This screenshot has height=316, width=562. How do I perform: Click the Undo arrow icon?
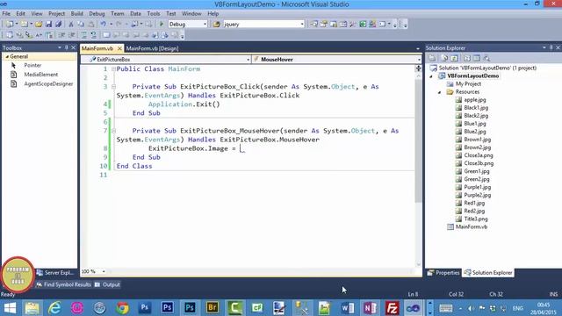pyautogui.click(x=104, y=24)
